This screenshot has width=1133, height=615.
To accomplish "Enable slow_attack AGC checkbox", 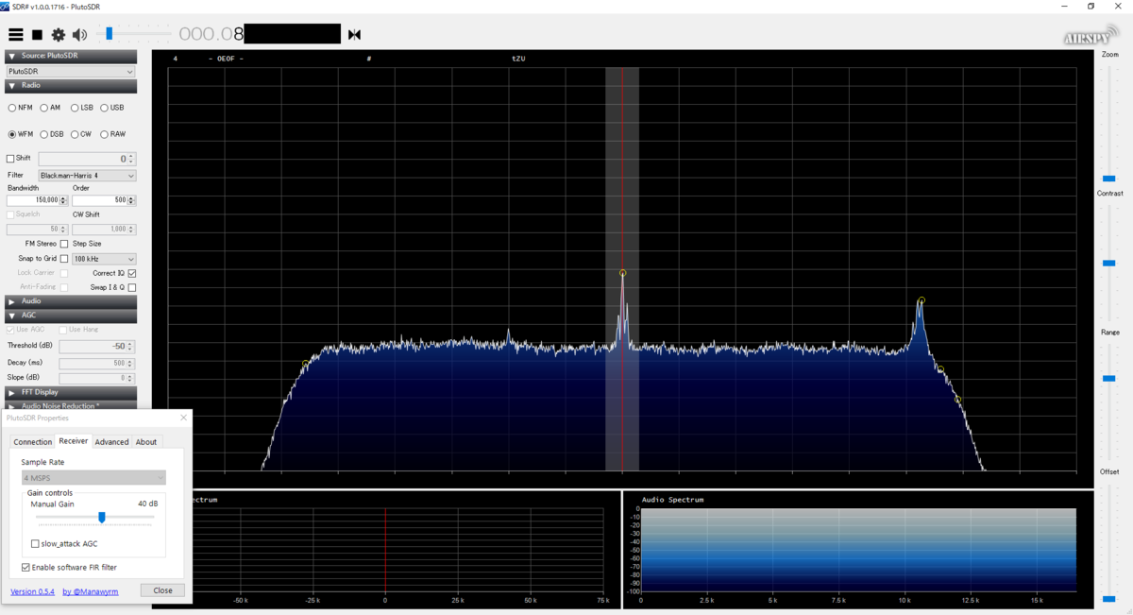I will pos(35,544).
